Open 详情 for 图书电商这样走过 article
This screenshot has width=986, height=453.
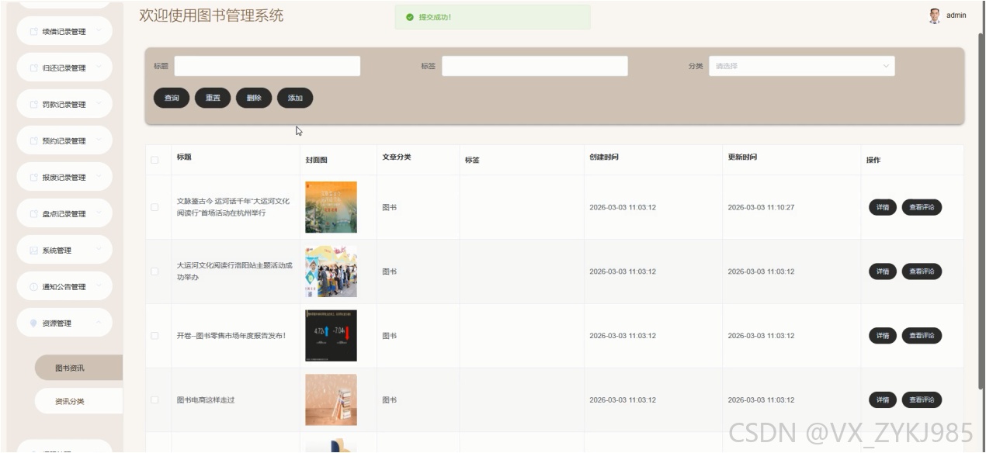(883, 400)
